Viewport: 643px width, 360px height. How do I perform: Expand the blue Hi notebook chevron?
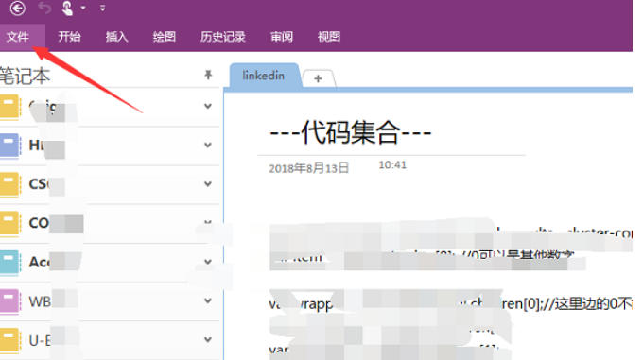click(208, 145)
